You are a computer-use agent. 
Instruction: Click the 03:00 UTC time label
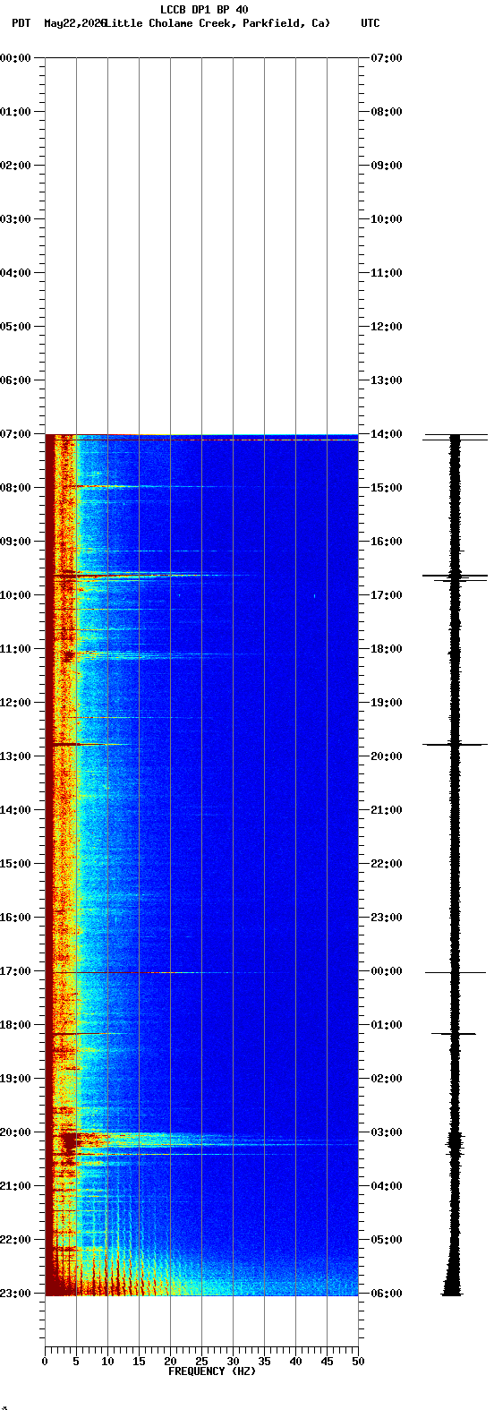(387, 1132)
